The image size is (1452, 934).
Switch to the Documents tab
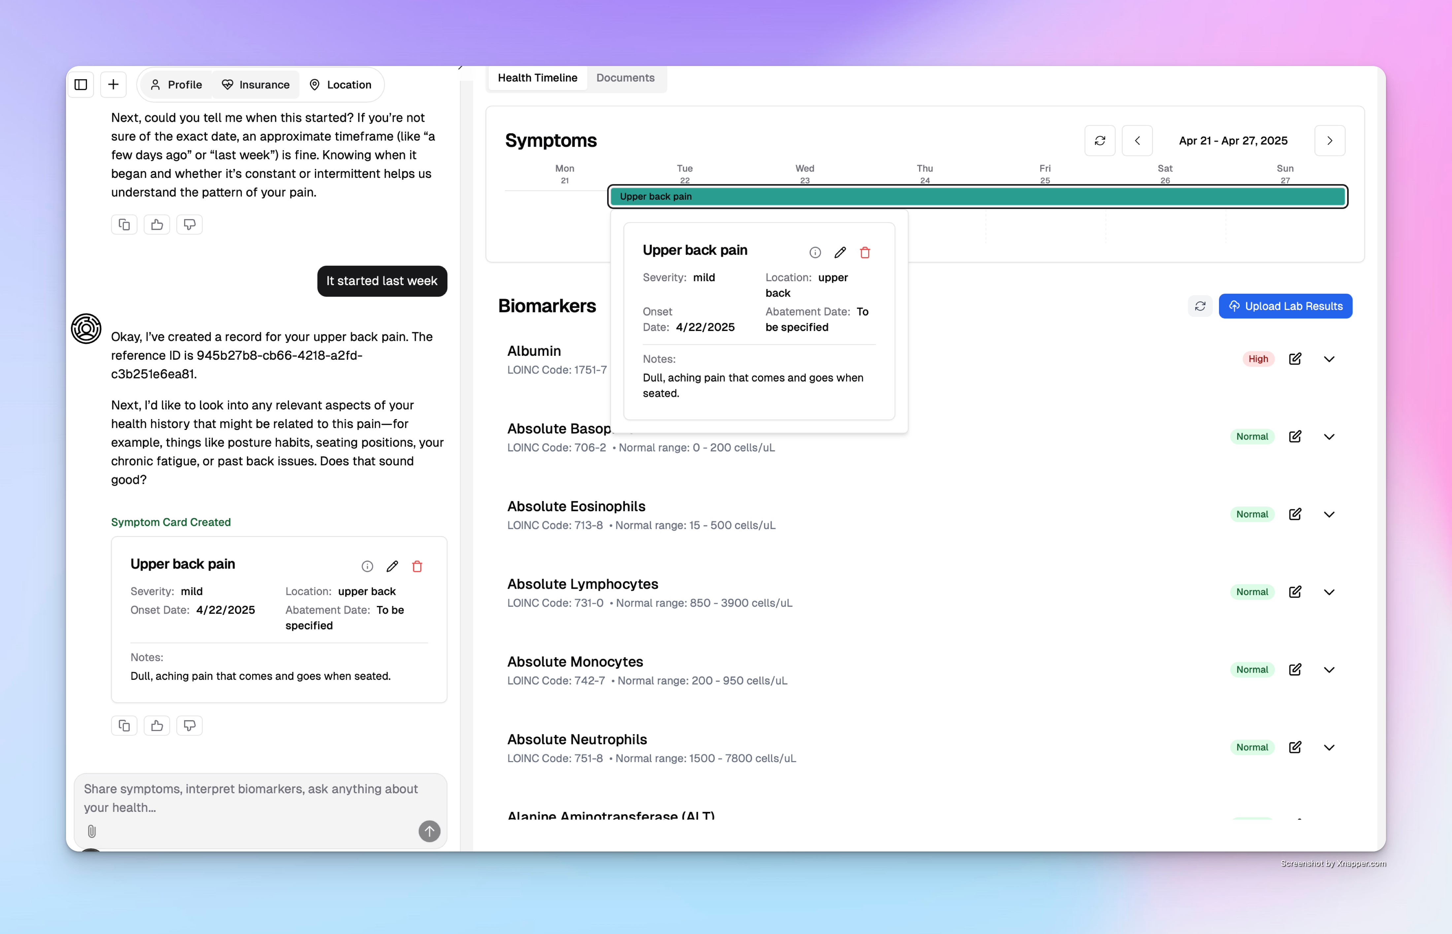click(x=625, y=78)
